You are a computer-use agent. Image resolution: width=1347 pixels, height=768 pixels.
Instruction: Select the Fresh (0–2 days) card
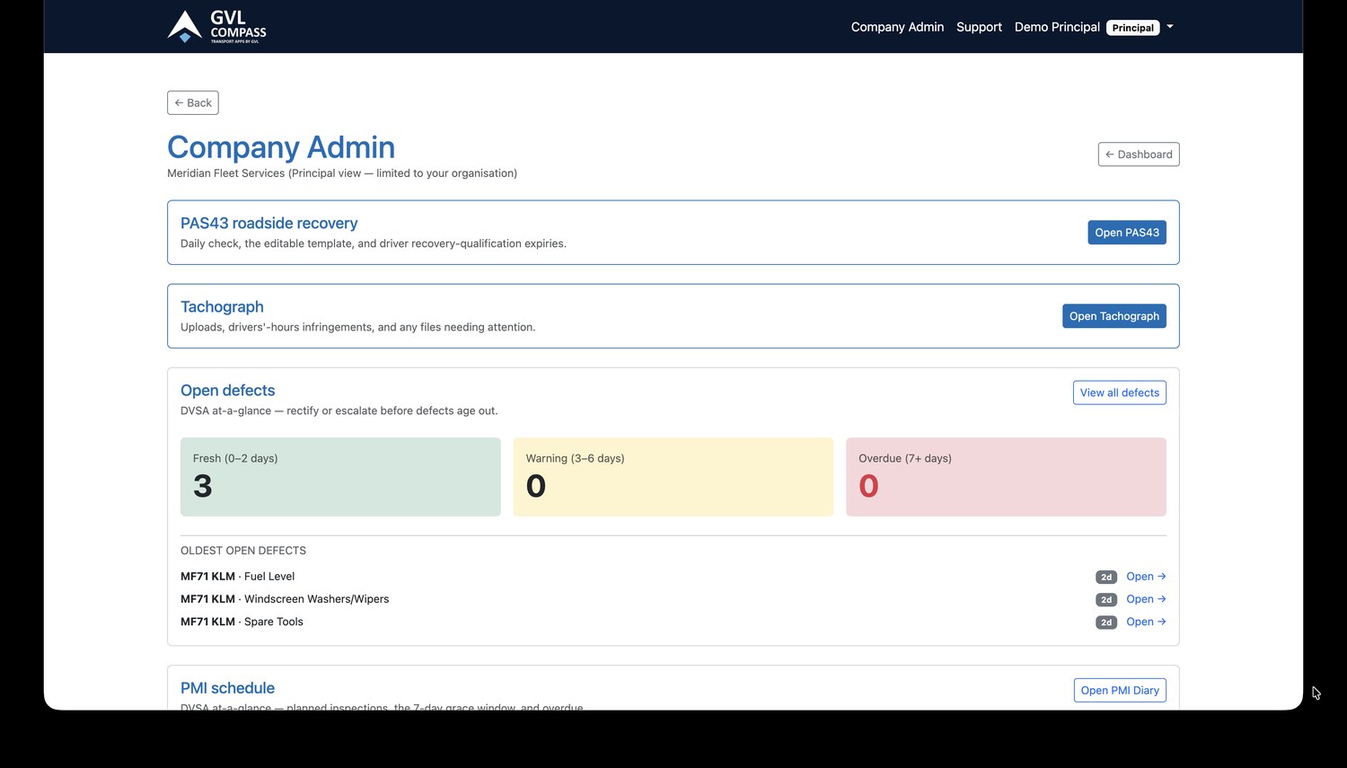click(x=340, y=477)
